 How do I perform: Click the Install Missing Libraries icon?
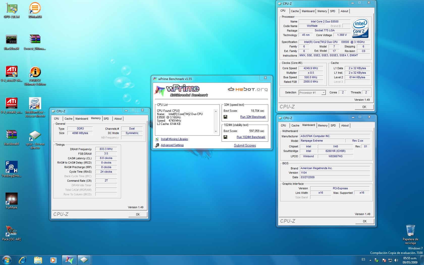coord(157,139)
